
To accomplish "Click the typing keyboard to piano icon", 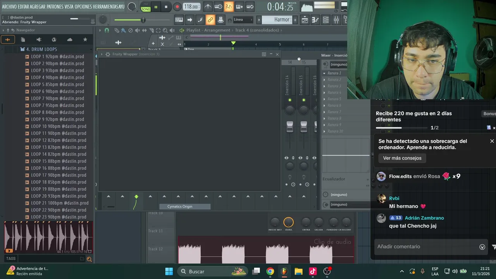I will (x=179, y=19).
